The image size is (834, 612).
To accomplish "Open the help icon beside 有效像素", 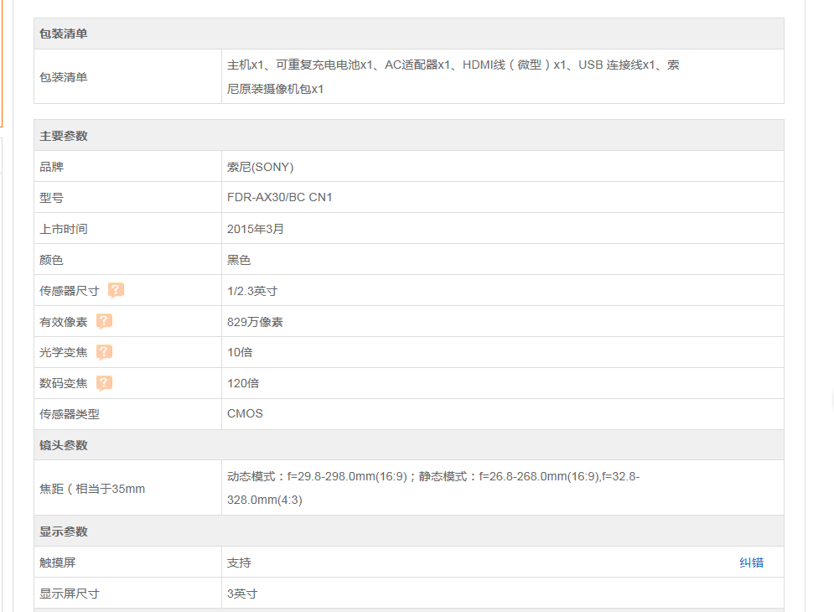I will point(104,321).
